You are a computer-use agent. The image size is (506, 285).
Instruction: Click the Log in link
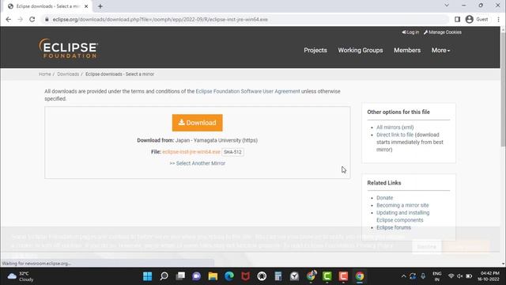[410, 32]
